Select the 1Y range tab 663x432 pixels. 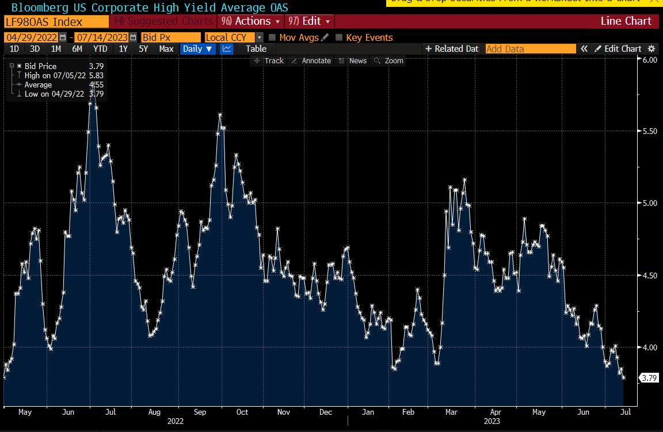123,49
